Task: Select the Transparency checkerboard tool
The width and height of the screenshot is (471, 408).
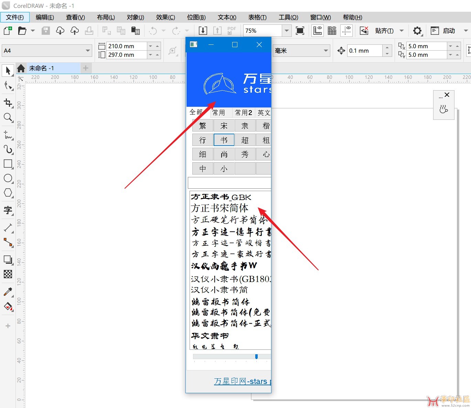Action: (x=8, y=274)
